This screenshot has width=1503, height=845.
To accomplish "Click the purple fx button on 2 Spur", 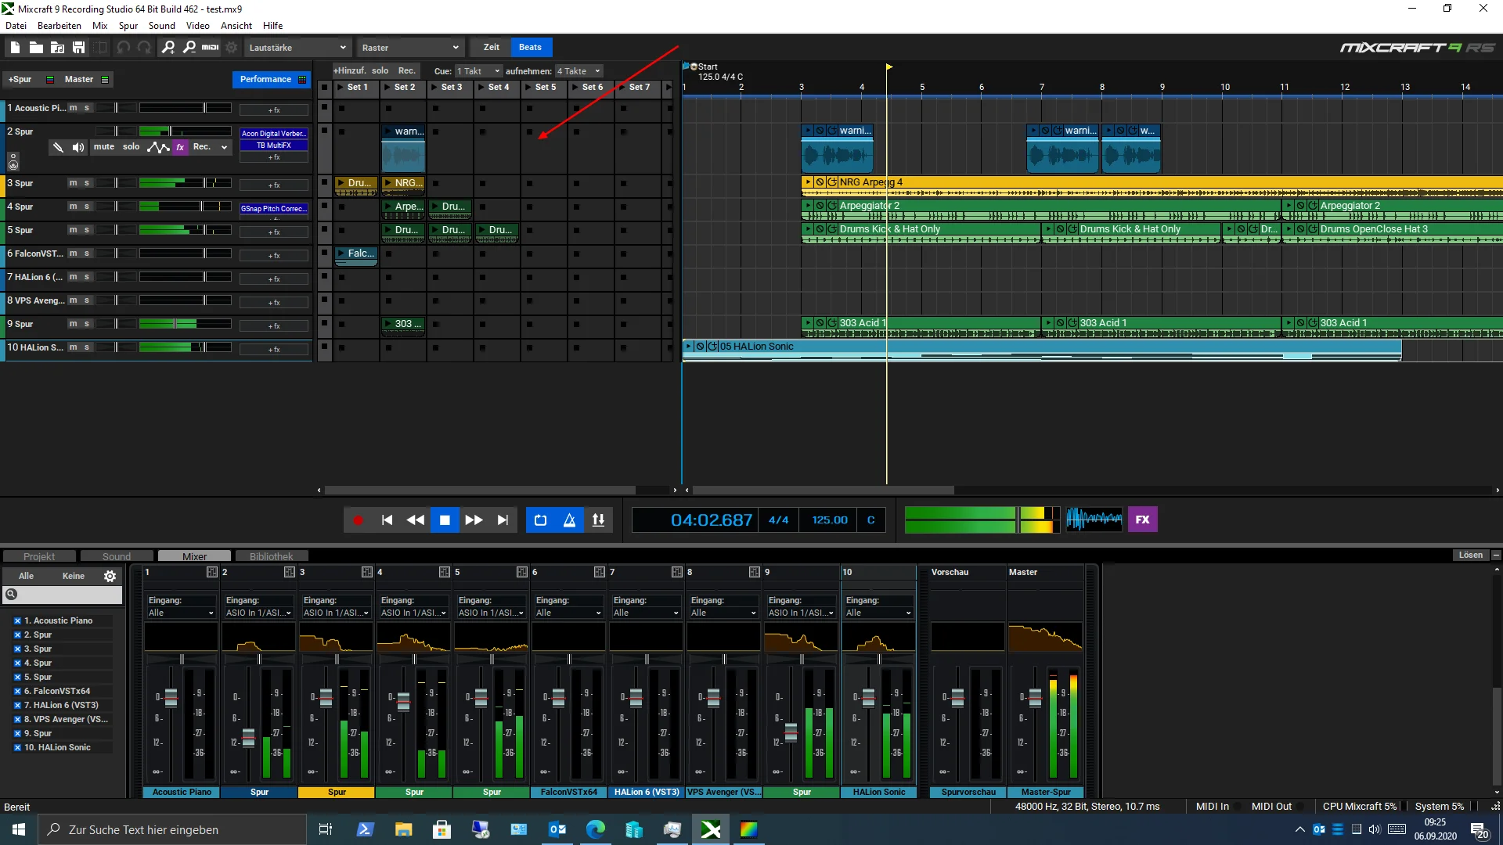I will tap(180, 147).
